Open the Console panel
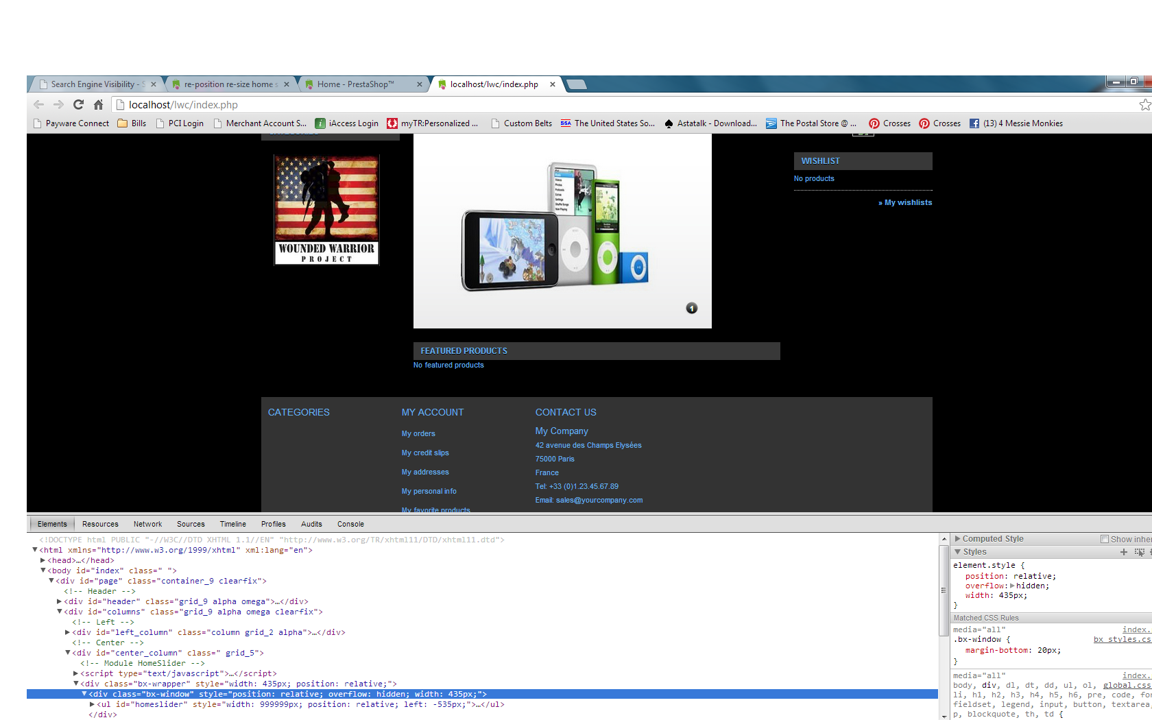Viewport: 1152px width, 720px height. [x=350, y=524]
